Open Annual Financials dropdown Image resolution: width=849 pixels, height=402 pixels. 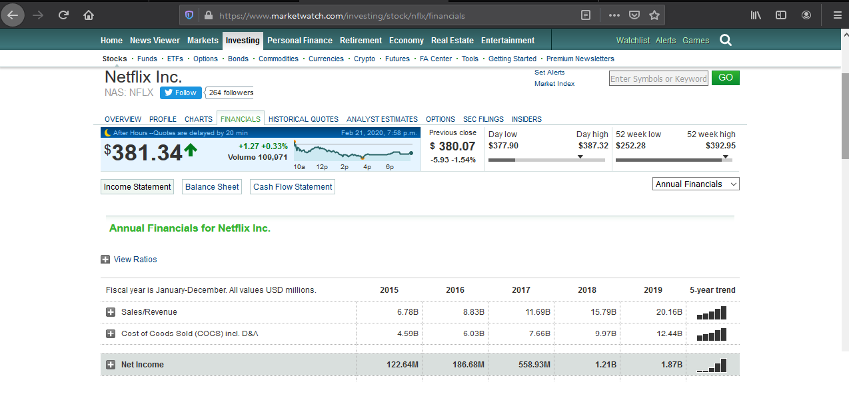[x=696, y=184]
